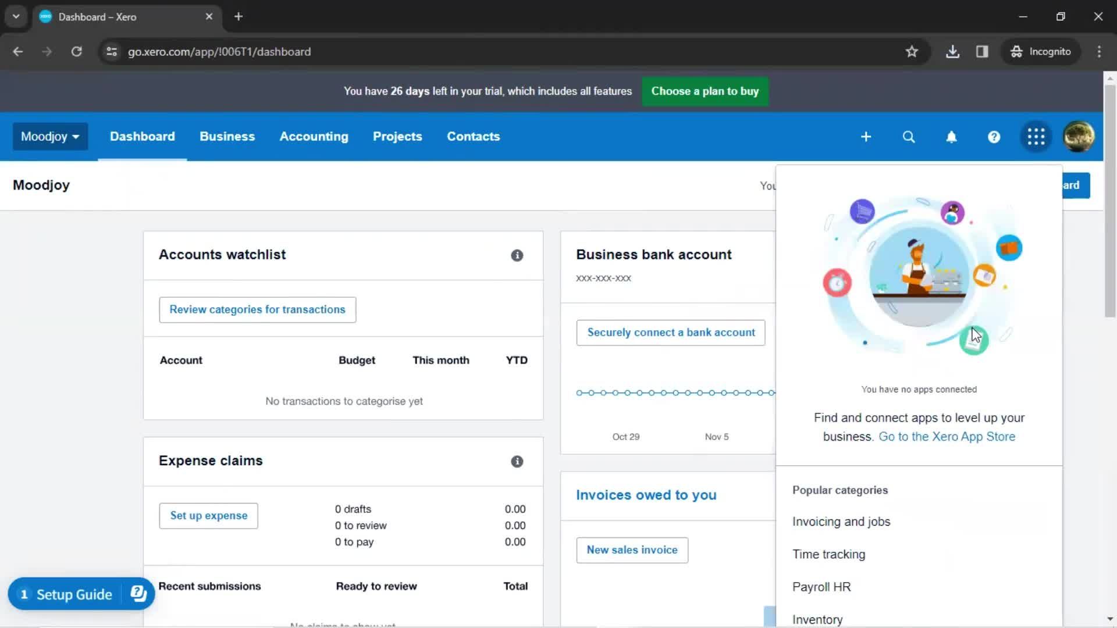This screenshot has width=1117, height=628.
Task: Go back to previous page
Action: click(18, 52)
